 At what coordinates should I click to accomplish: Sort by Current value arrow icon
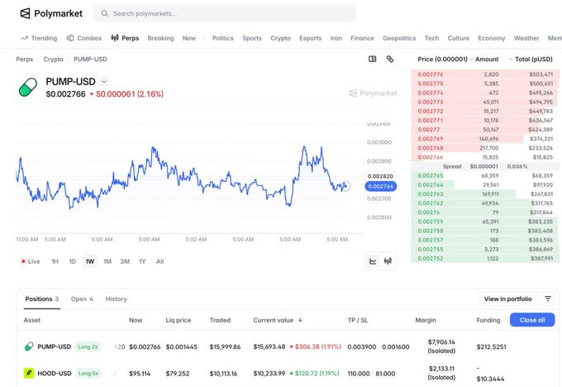pos(300,320)
